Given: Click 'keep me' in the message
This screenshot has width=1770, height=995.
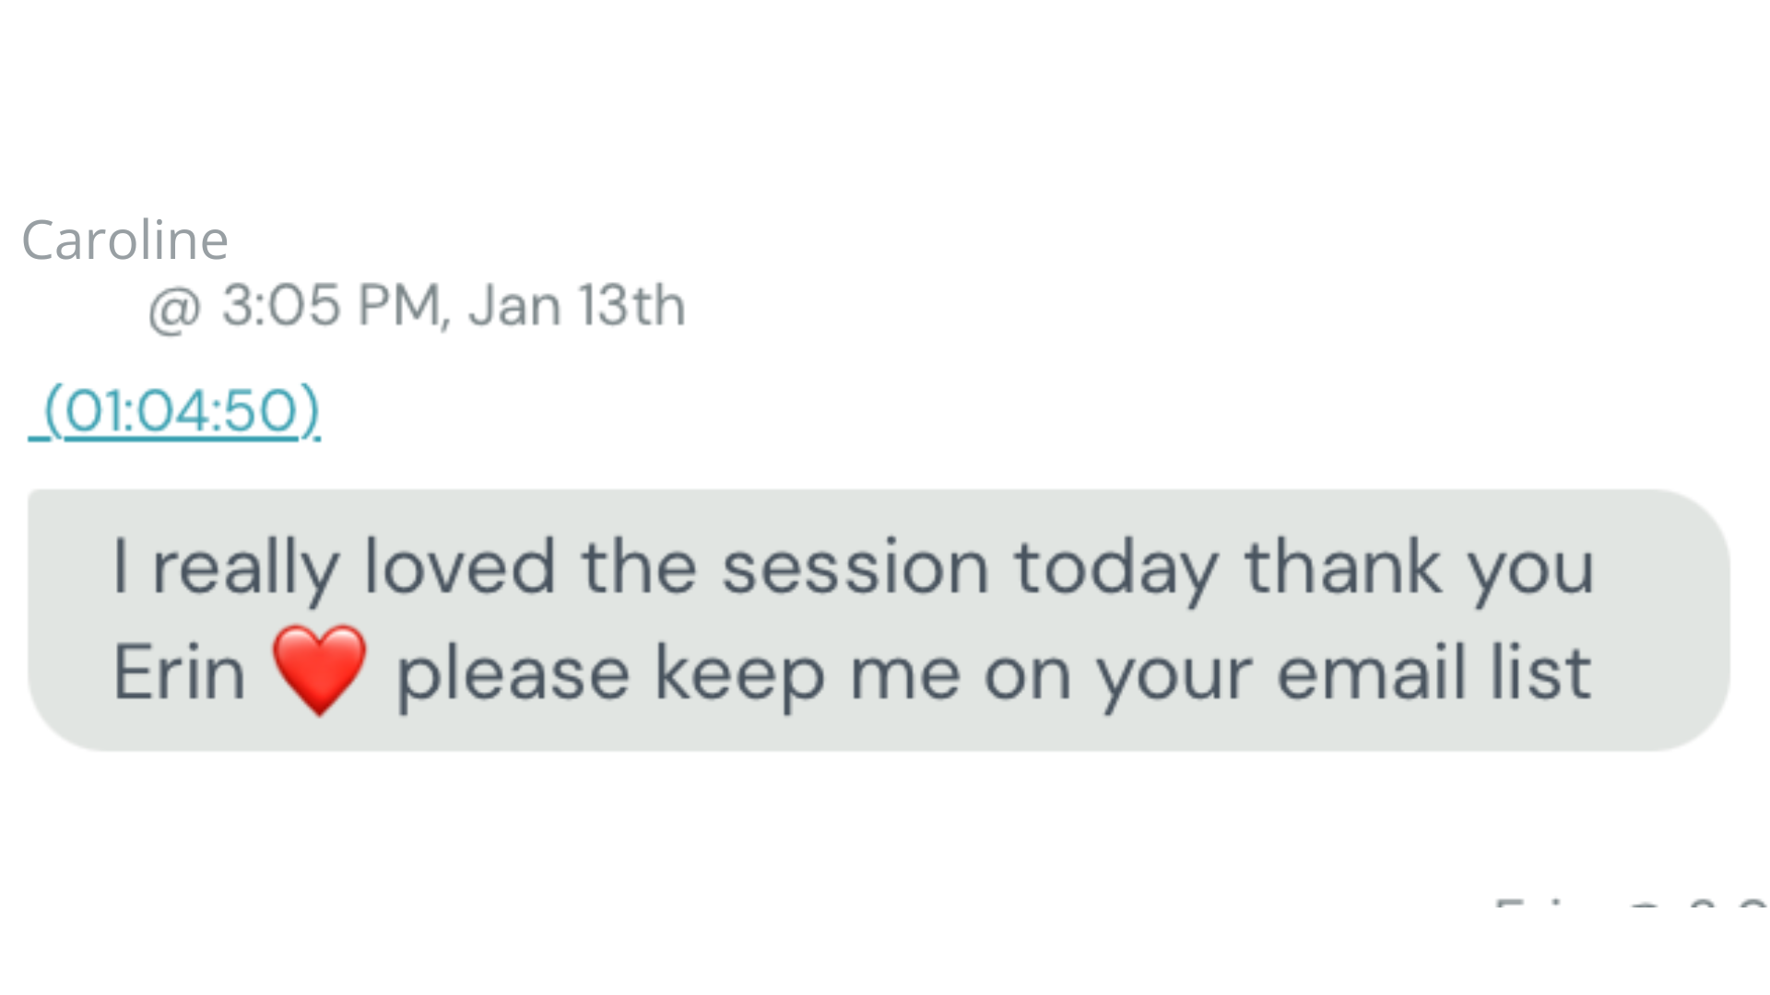Looking at the screenshot, I should coord(807,673).
